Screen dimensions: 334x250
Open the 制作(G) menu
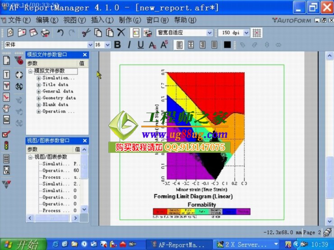130,20
